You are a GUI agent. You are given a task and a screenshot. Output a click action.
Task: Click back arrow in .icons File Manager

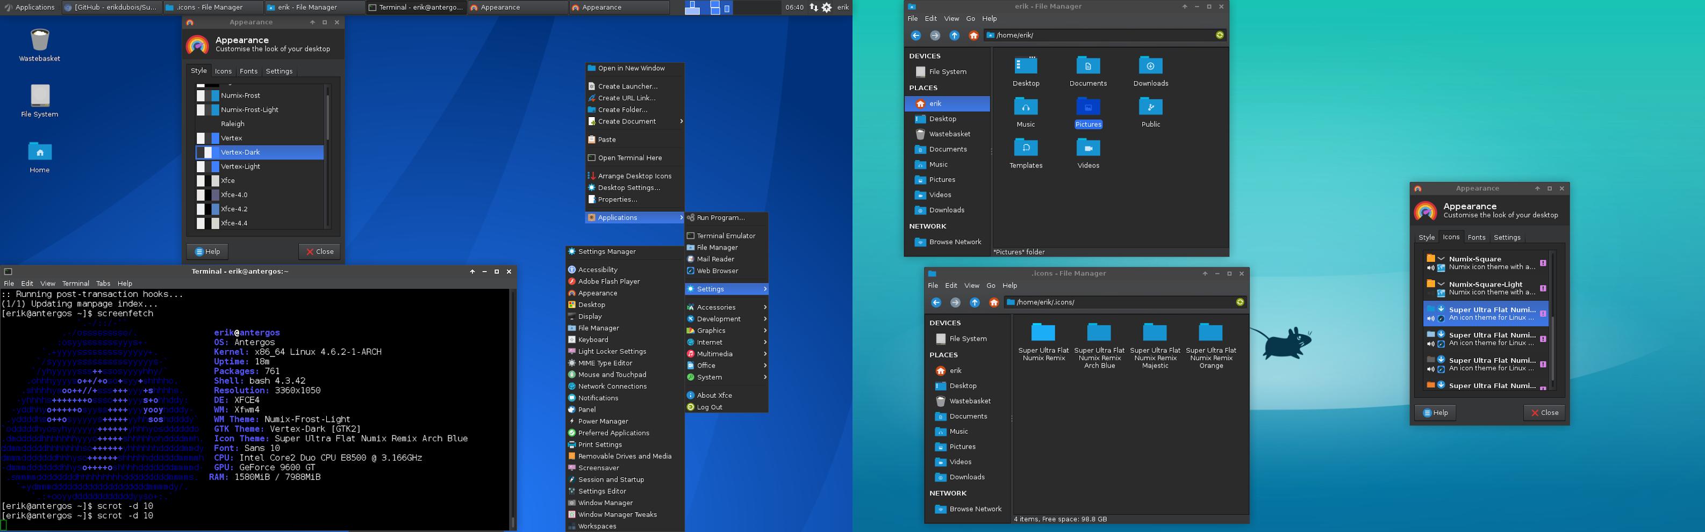pos(936,303)
